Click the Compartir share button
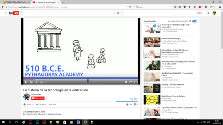Viewport: 223px width, 125px height. (x=41, y=104)
